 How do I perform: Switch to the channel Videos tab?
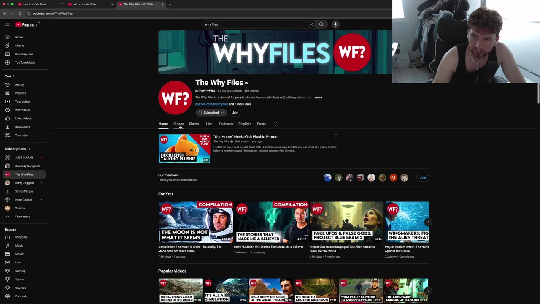tap(178, 124)
